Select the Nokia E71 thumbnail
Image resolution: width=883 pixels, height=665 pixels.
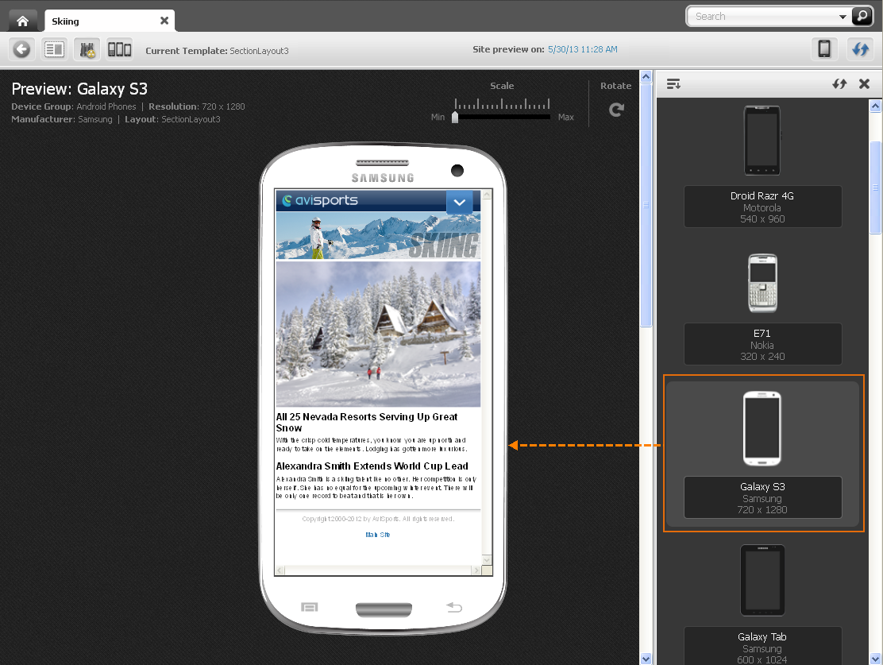[x=762, y=283]
